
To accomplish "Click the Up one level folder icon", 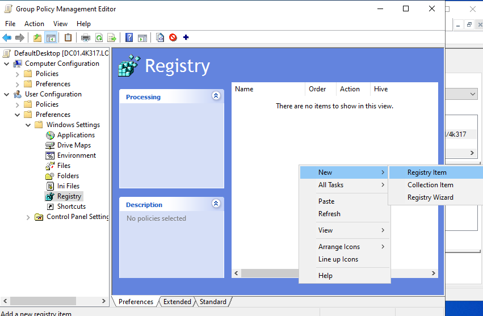I will pyautogui.click(x=37, y=38).
